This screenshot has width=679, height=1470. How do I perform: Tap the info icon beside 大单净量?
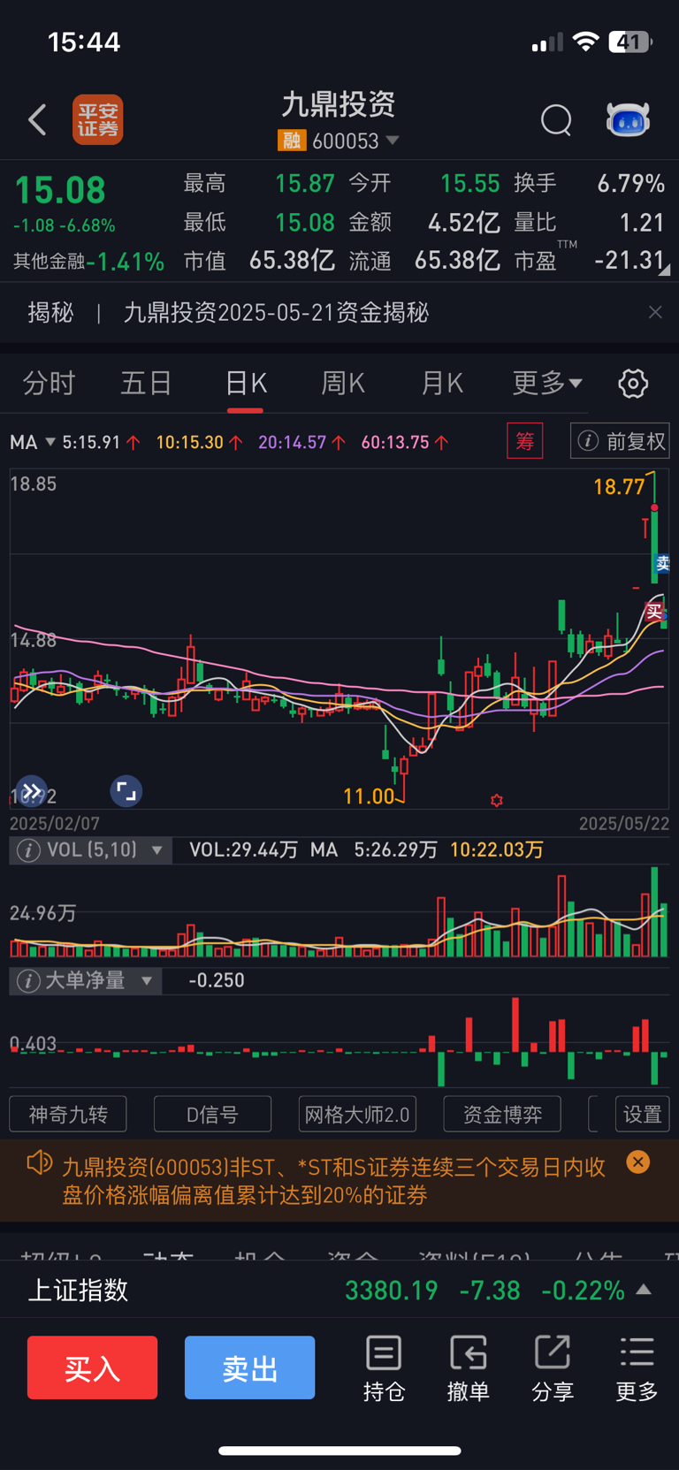tap(28, 980)
